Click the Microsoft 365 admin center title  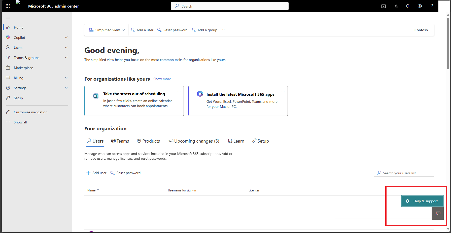pos(53,6)
